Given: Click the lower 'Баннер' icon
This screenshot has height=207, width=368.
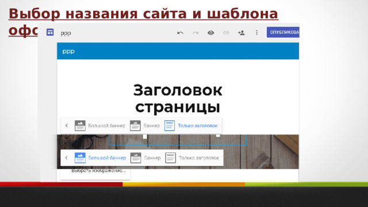Looking at the screenshot, I should click(x=136, y=158).
